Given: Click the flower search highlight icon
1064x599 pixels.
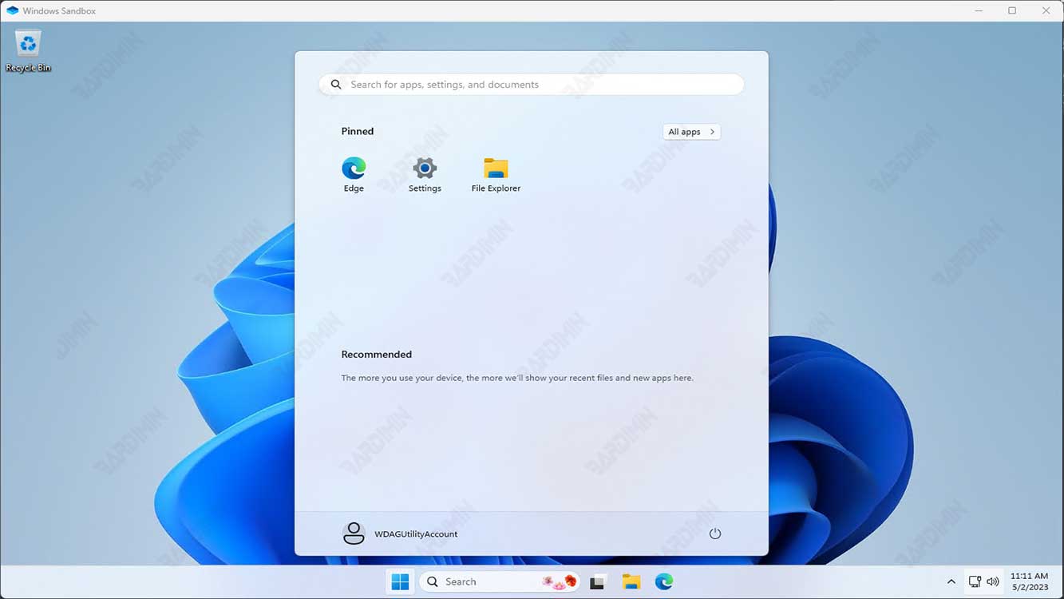Looking at the screenshot, I should (x=559, y=581).
